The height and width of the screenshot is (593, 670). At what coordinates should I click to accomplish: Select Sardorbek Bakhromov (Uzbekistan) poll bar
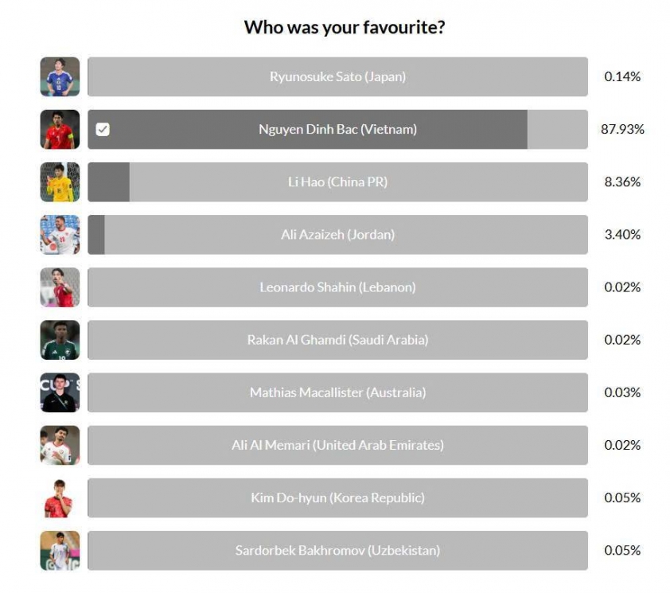point(337,550)
